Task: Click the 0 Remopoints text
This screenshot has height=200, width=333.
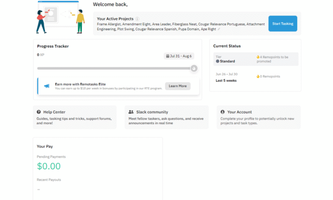Action: click(x=270, y=77)
